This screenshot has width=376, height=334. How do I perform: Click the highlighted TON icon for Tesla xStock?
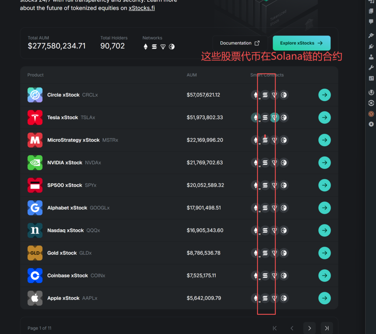tap(274, 118)
